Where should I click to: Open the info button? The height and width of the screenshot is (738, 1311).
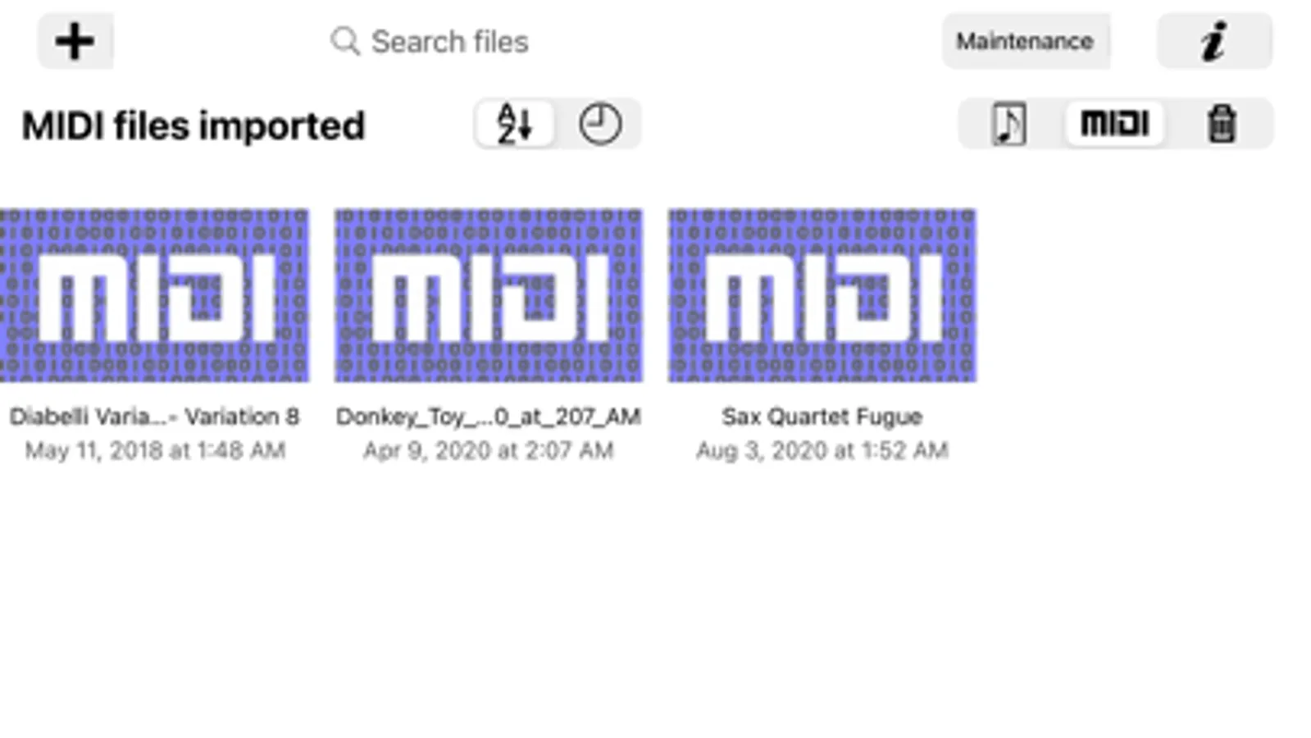[1213, 41]
